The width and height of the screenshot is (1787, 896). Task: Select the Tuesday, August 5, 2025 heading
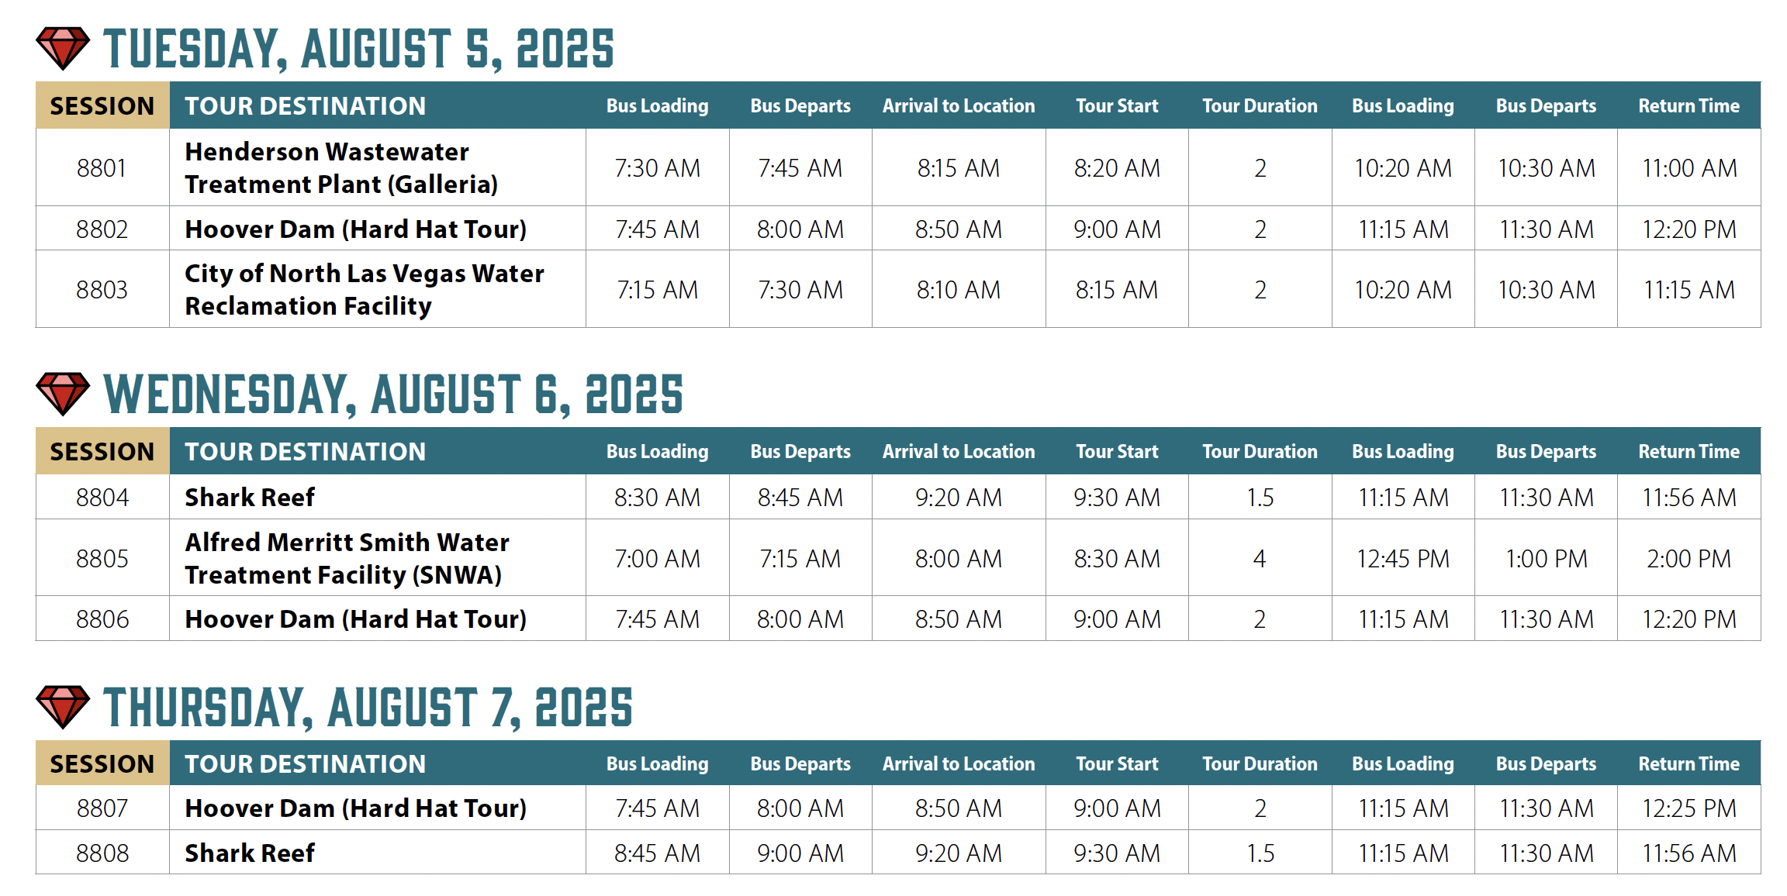tap(358, 50)
